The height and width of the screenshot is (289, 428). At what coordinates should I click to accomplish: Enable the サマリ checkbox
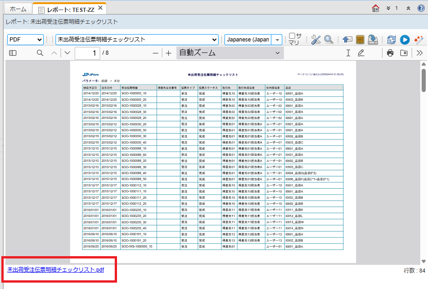pos(292,36)
